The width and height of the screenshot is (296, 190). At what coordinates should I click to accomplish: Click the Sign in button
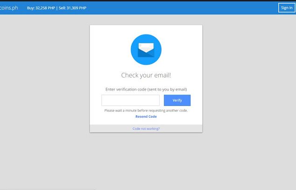287,8
